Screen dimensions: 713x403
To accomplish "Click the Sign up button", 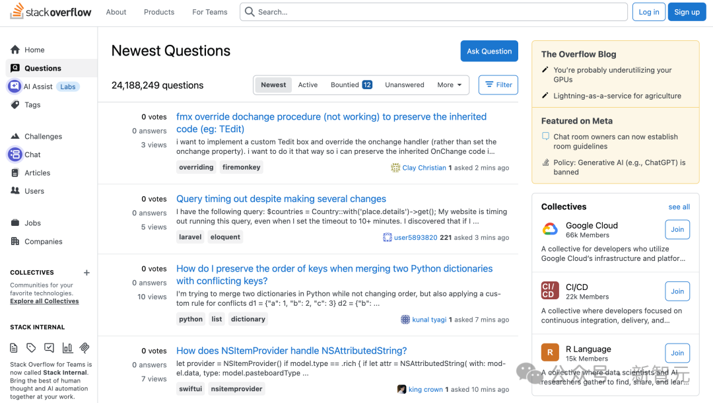I will 687,12.
